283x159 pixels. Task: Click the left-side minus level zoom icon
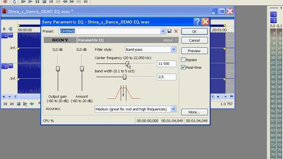click(10, 97)
